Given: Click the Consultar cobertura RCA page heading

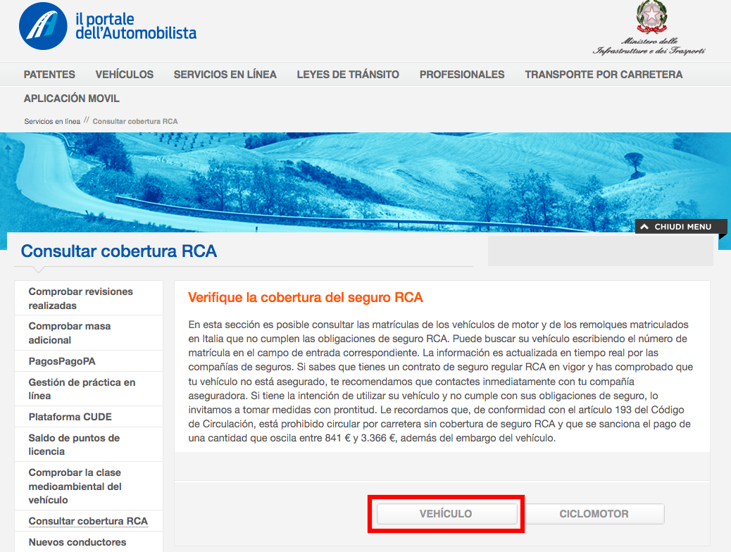Looking at the screenshot, I should pyautogui.click(x=119, y=251).
